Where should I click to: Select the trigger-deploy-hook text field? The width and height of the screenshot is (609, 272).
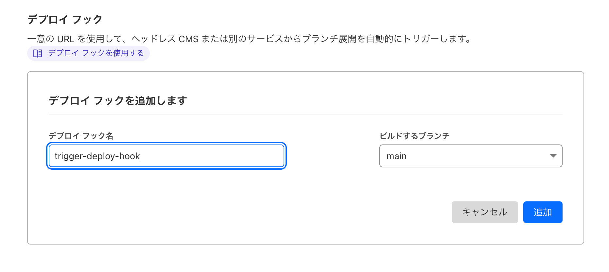(167, 156)
